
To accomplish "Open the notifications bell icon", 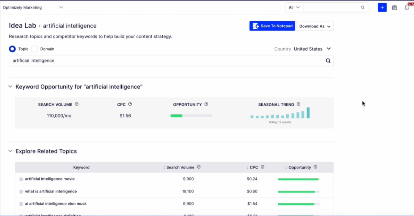I will [407, 7].
